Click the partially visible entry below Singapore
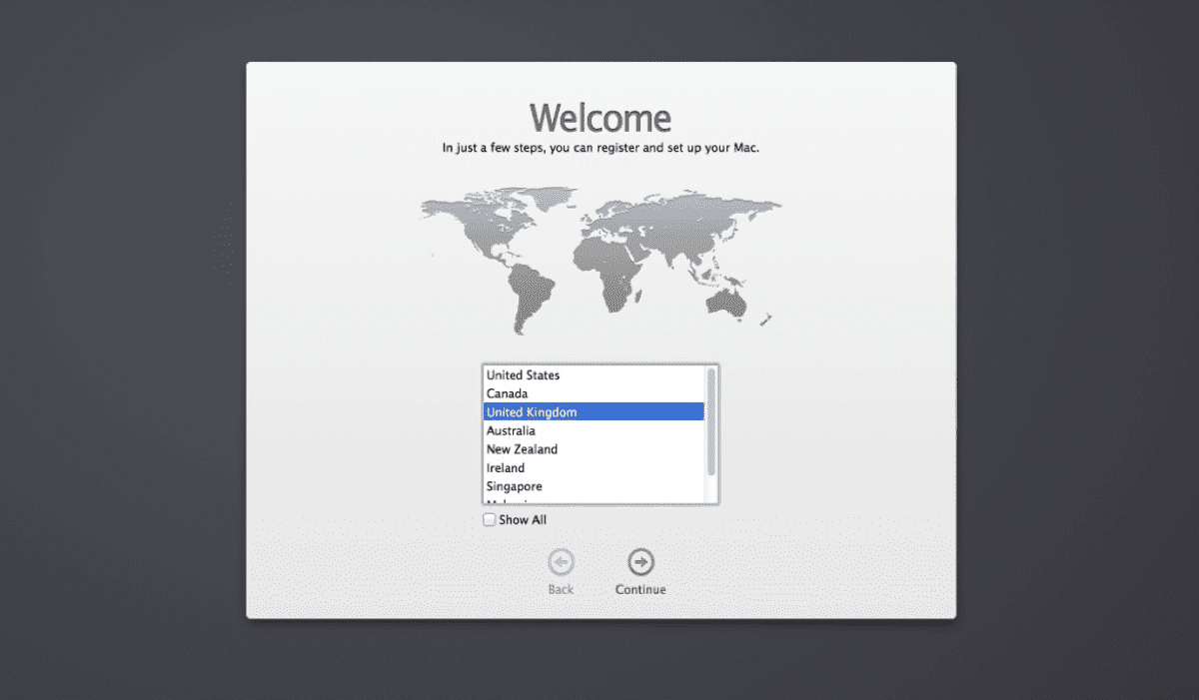 click(x=594, y=499)
